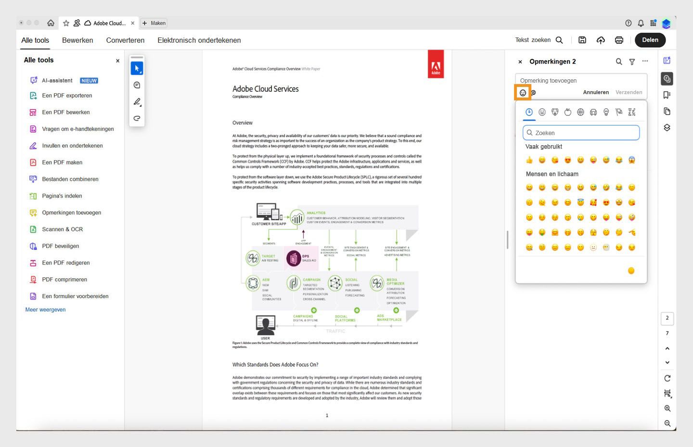Close the Alle tools side panel
The image size is (693, 447).
(117, 61)
